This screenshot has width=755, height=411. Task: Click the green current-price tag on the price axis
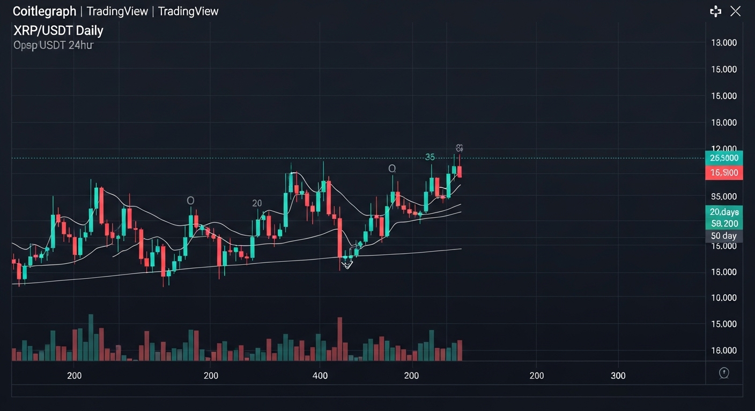[724, 158]
